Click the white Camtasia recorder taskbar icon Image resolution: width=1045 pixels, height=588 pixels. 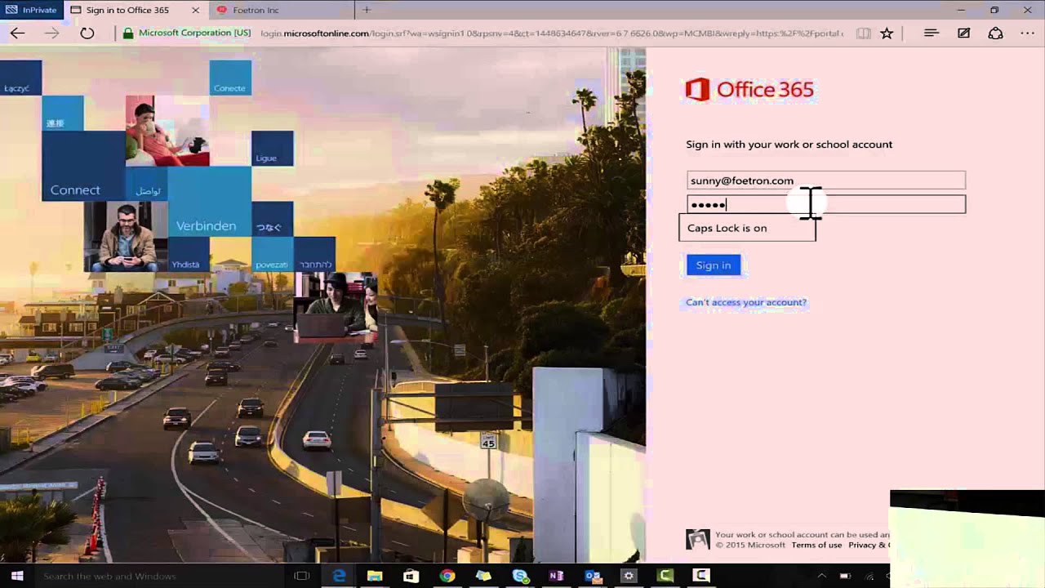click(701, 576)
